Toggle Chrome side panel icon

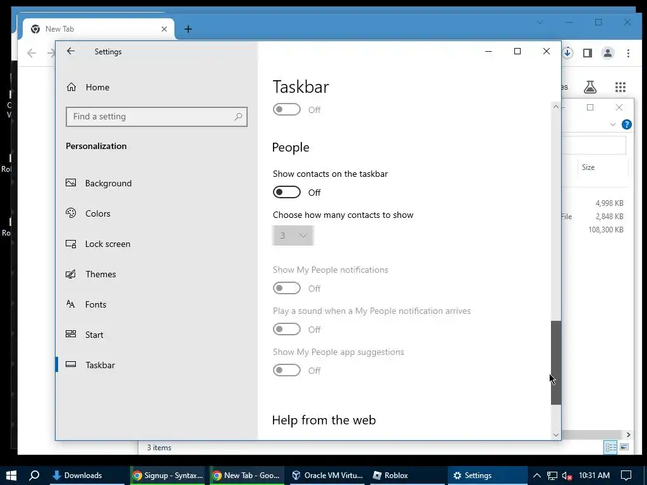click(588, 53)
